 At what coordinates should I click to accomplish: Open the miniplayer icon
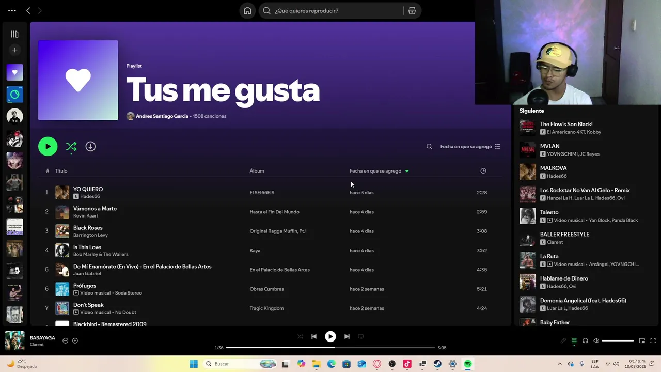[642, 340]
